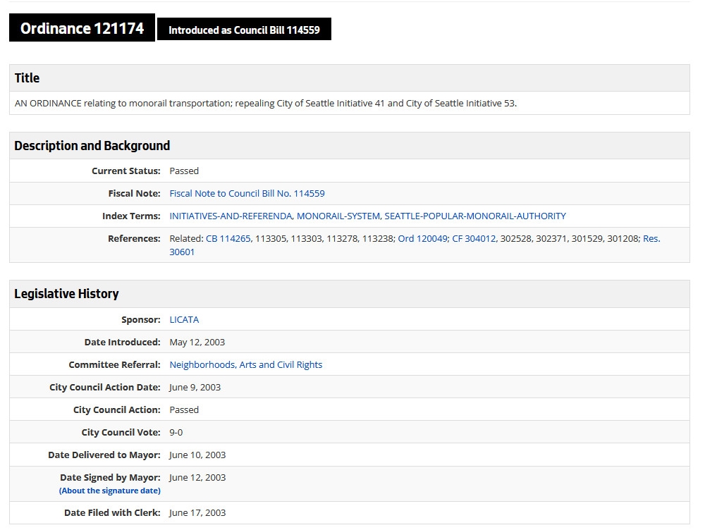Click the Title section header

coord(27,78)
